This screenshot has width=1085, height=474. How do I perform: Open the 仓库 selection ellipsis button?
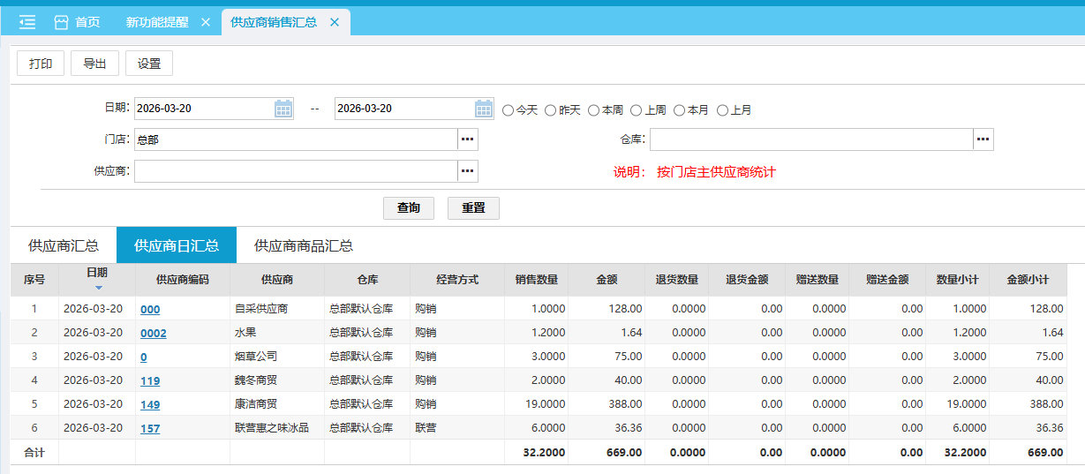[983, 139]
